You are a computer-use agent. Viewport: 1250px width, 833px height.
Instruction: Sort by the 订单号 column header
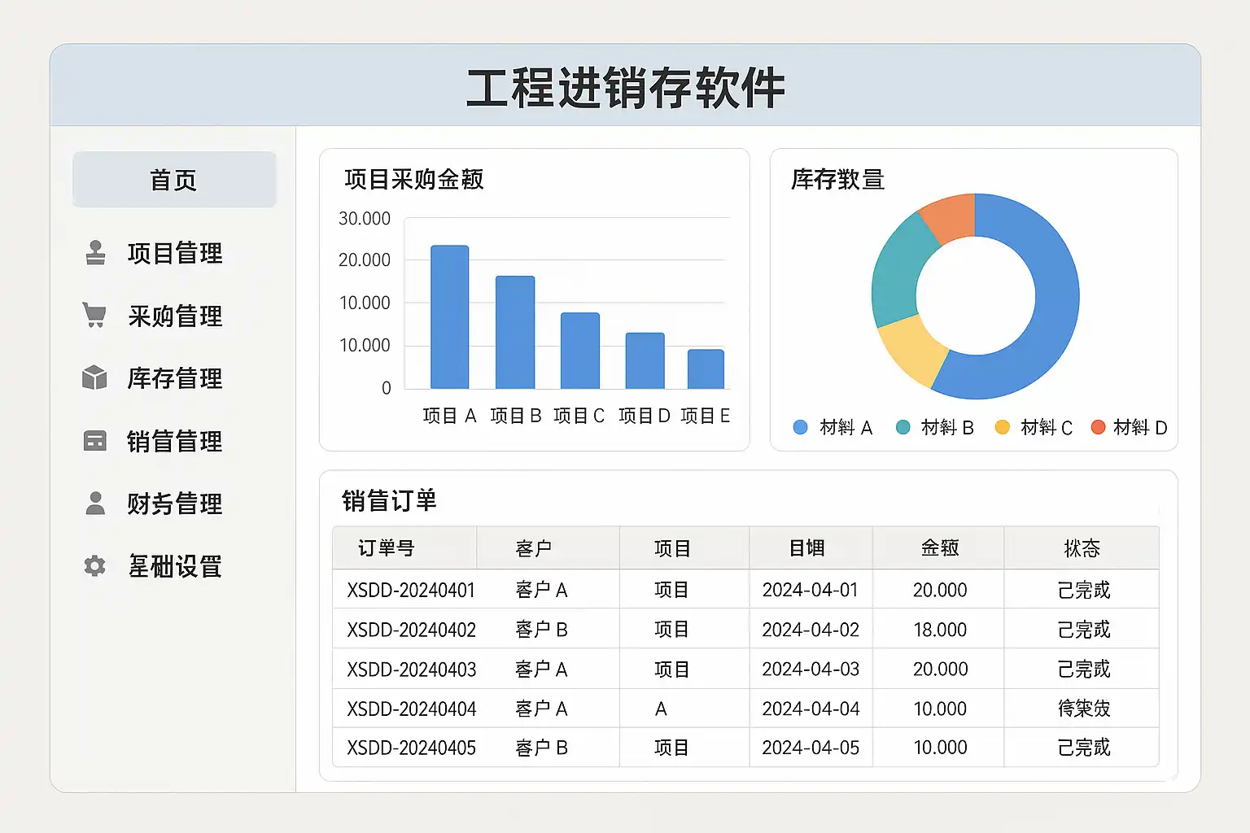click(x=387, y=548)
